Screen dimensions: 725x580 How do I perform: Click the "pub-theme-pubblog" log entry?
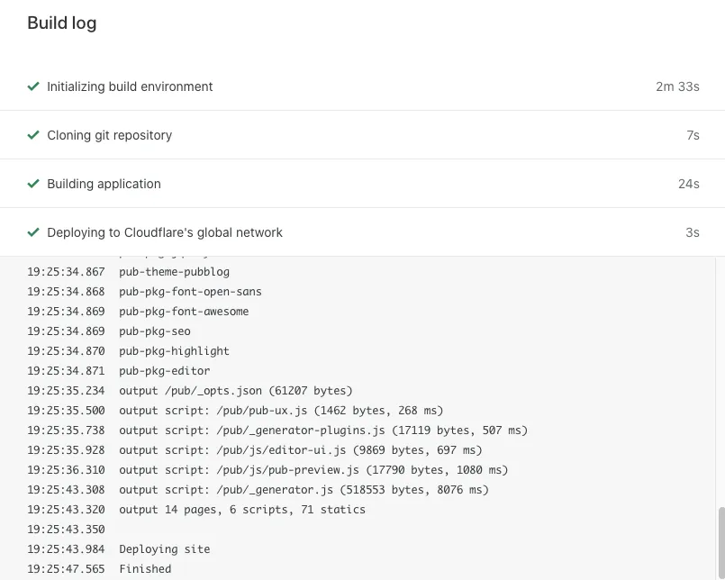point(174,271)
